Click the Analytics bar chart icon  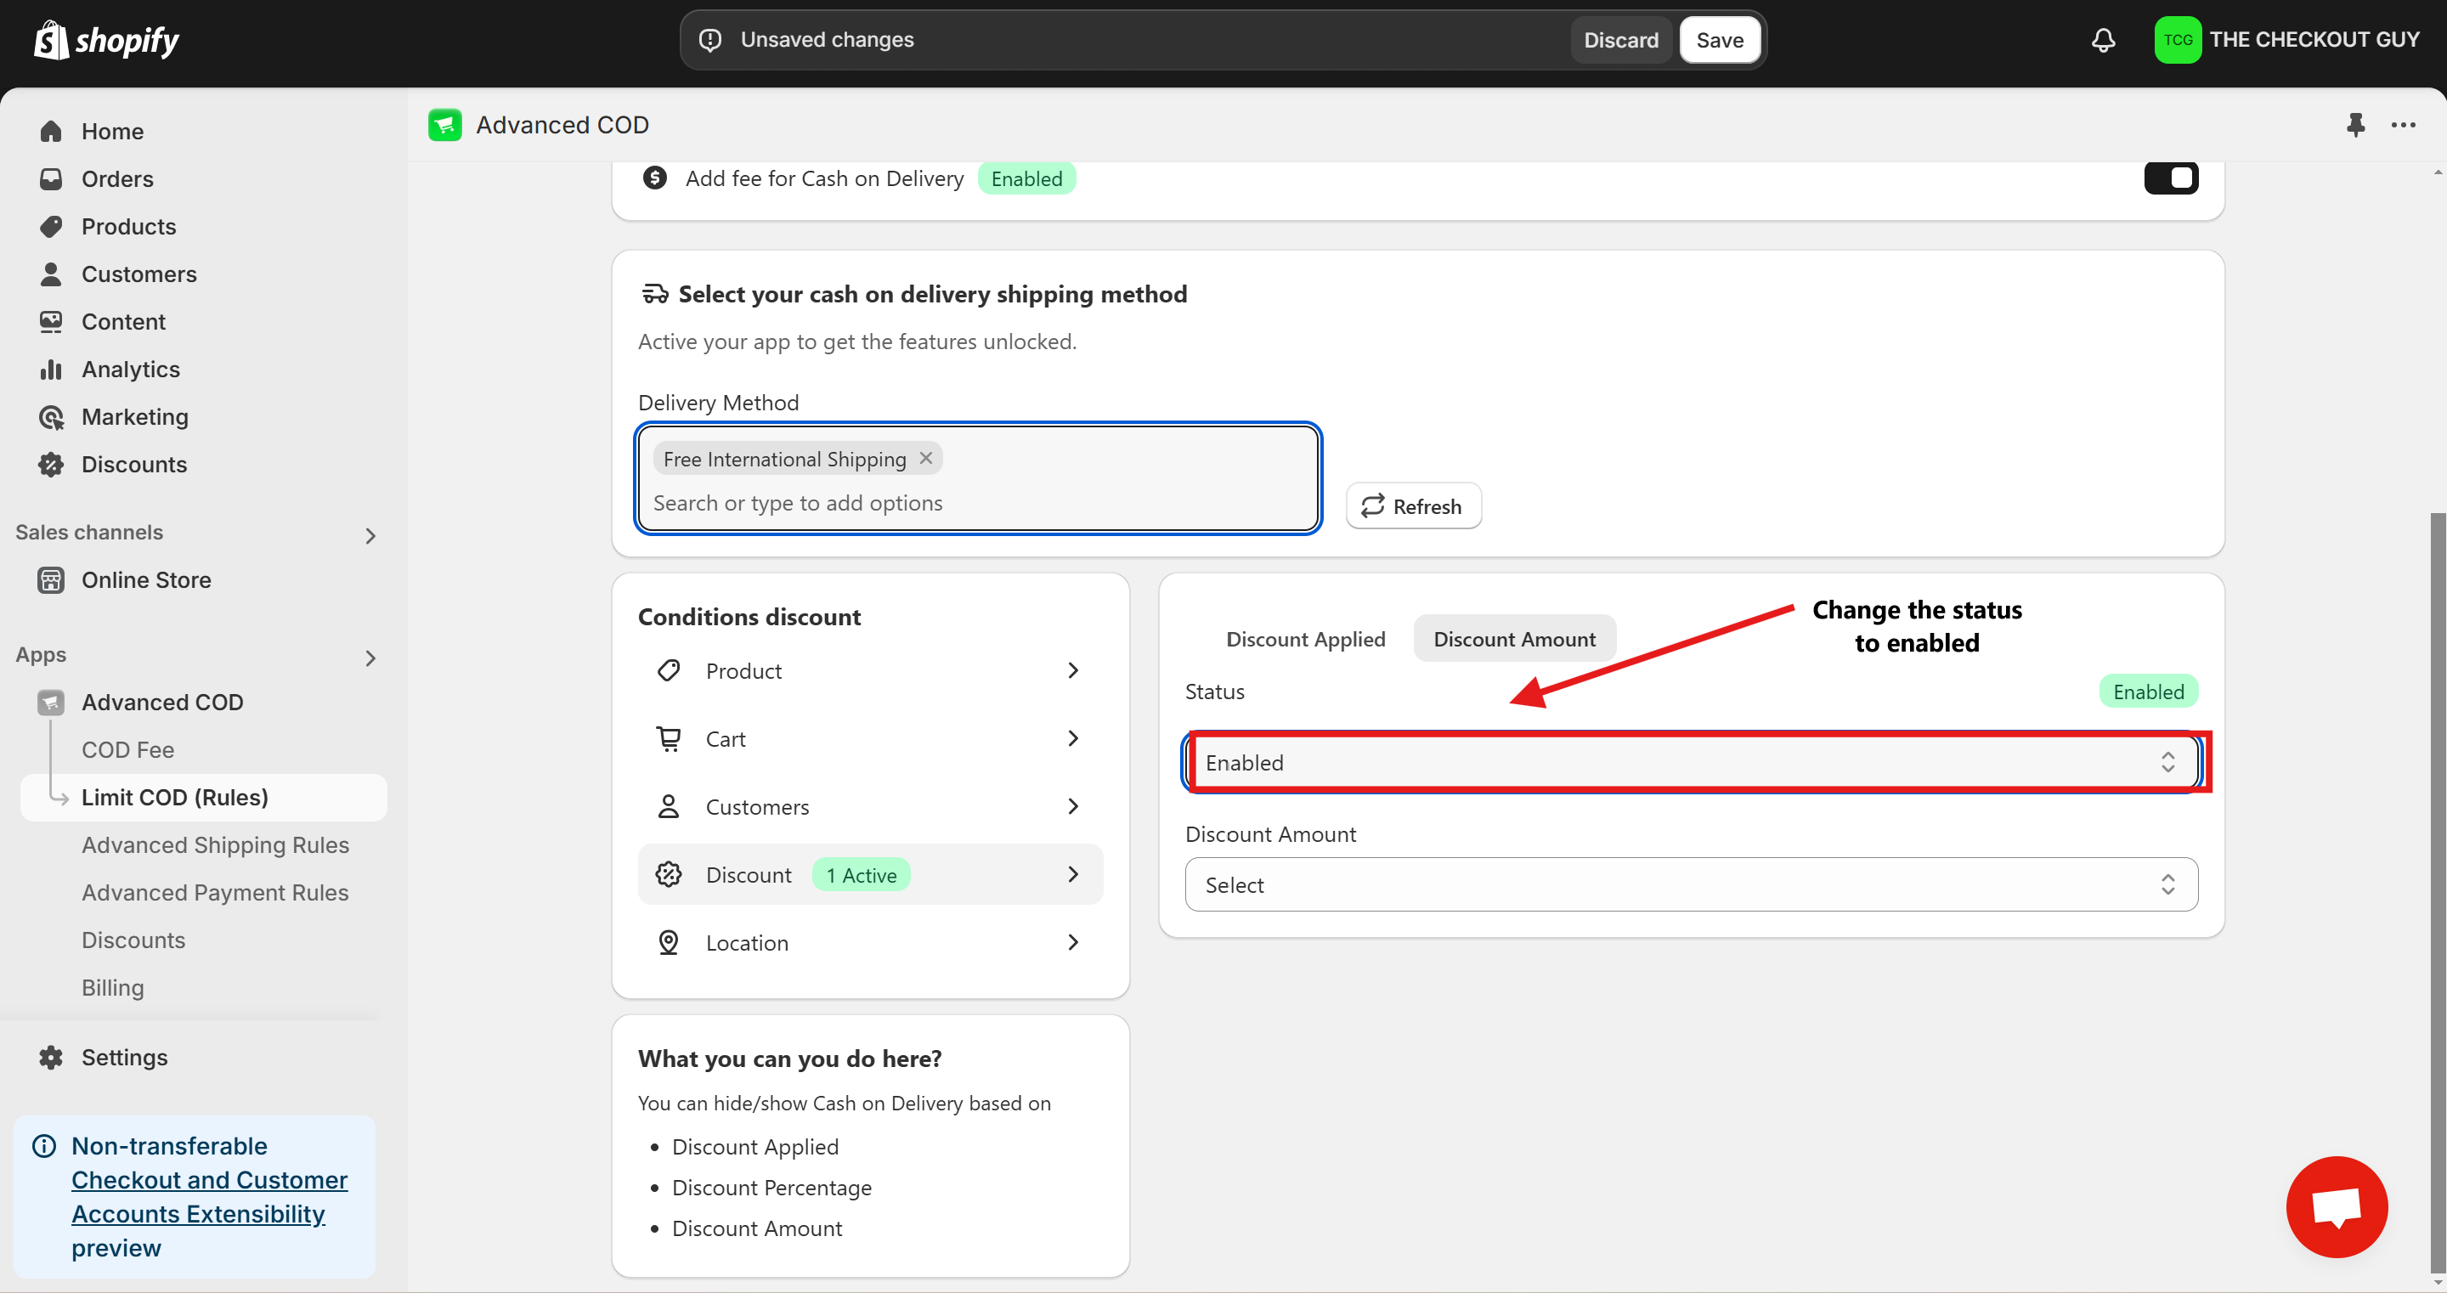[51, 369]
